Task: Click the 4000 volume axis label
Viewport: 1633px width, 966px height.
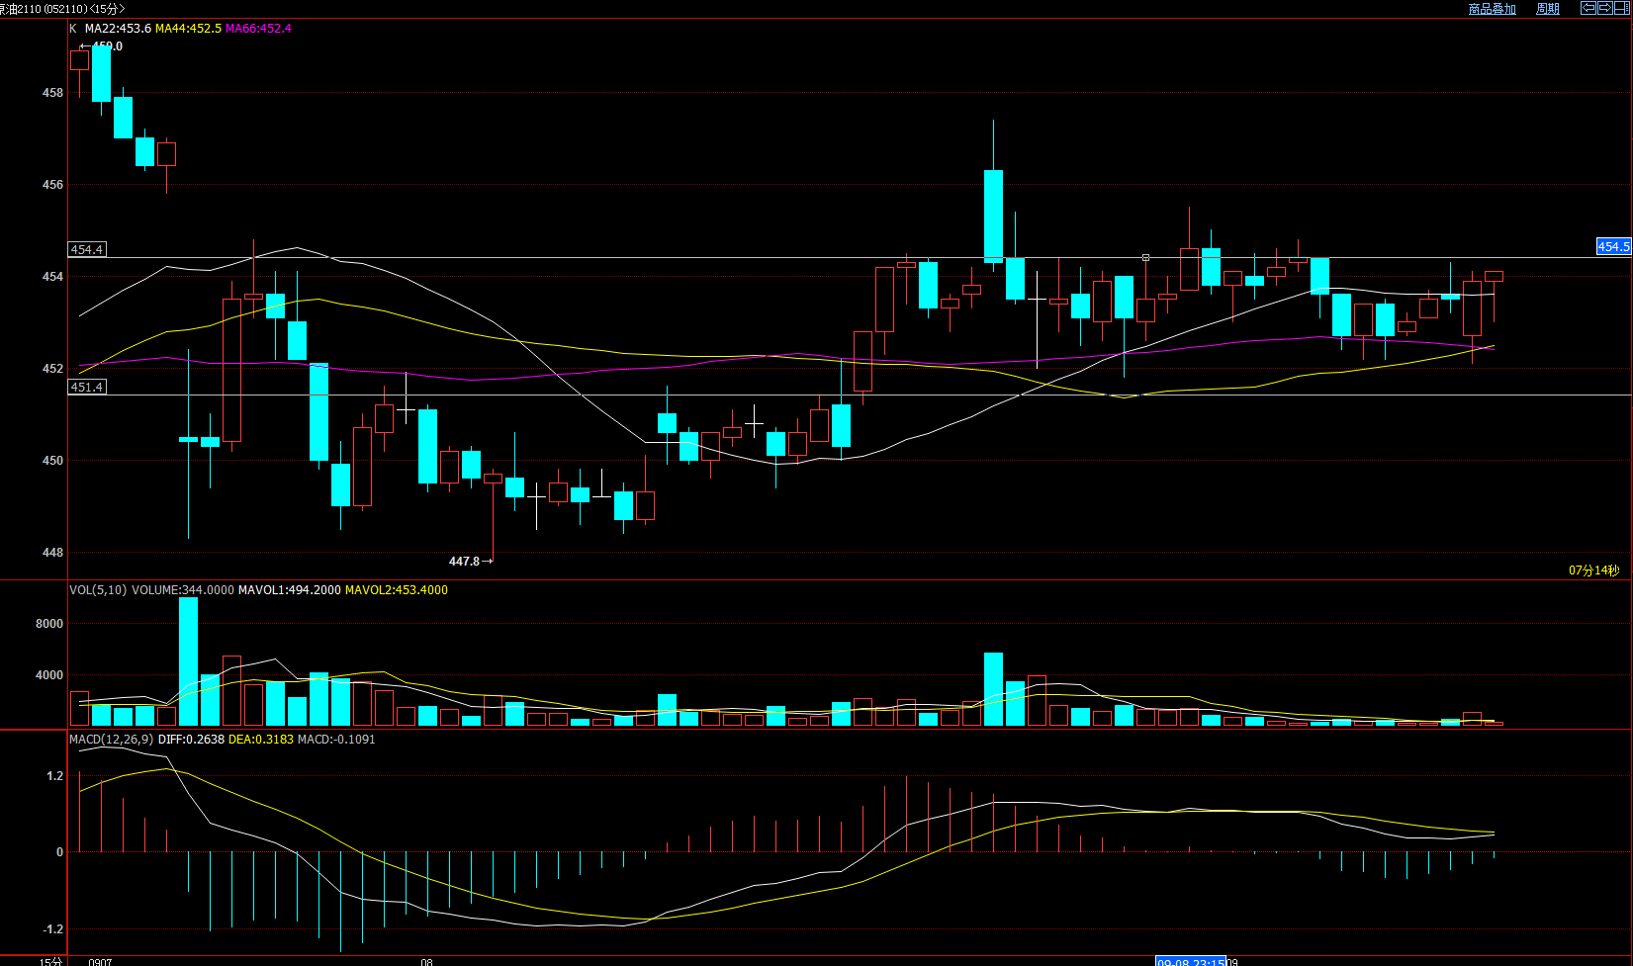Action: (x=49, y=675)
